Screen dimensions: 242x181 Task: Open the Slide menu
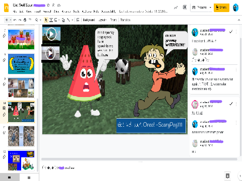(56, 12)
